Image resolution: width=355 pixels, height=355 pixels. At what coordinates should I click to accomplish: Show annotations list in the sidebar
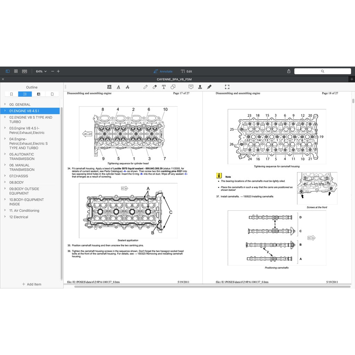point(38,94)
